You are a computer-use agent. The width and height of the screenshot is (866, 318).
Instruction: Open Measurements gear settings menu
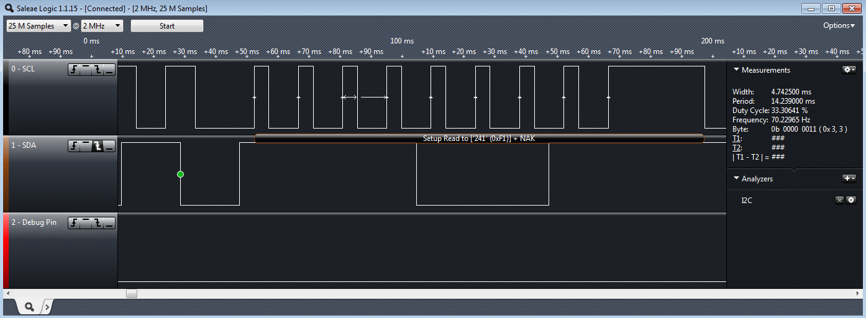(849, 70)
